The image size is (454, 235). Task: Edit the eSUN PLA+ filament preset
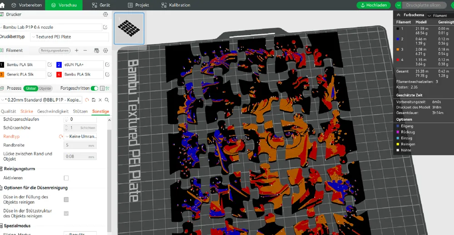[107, 65]
